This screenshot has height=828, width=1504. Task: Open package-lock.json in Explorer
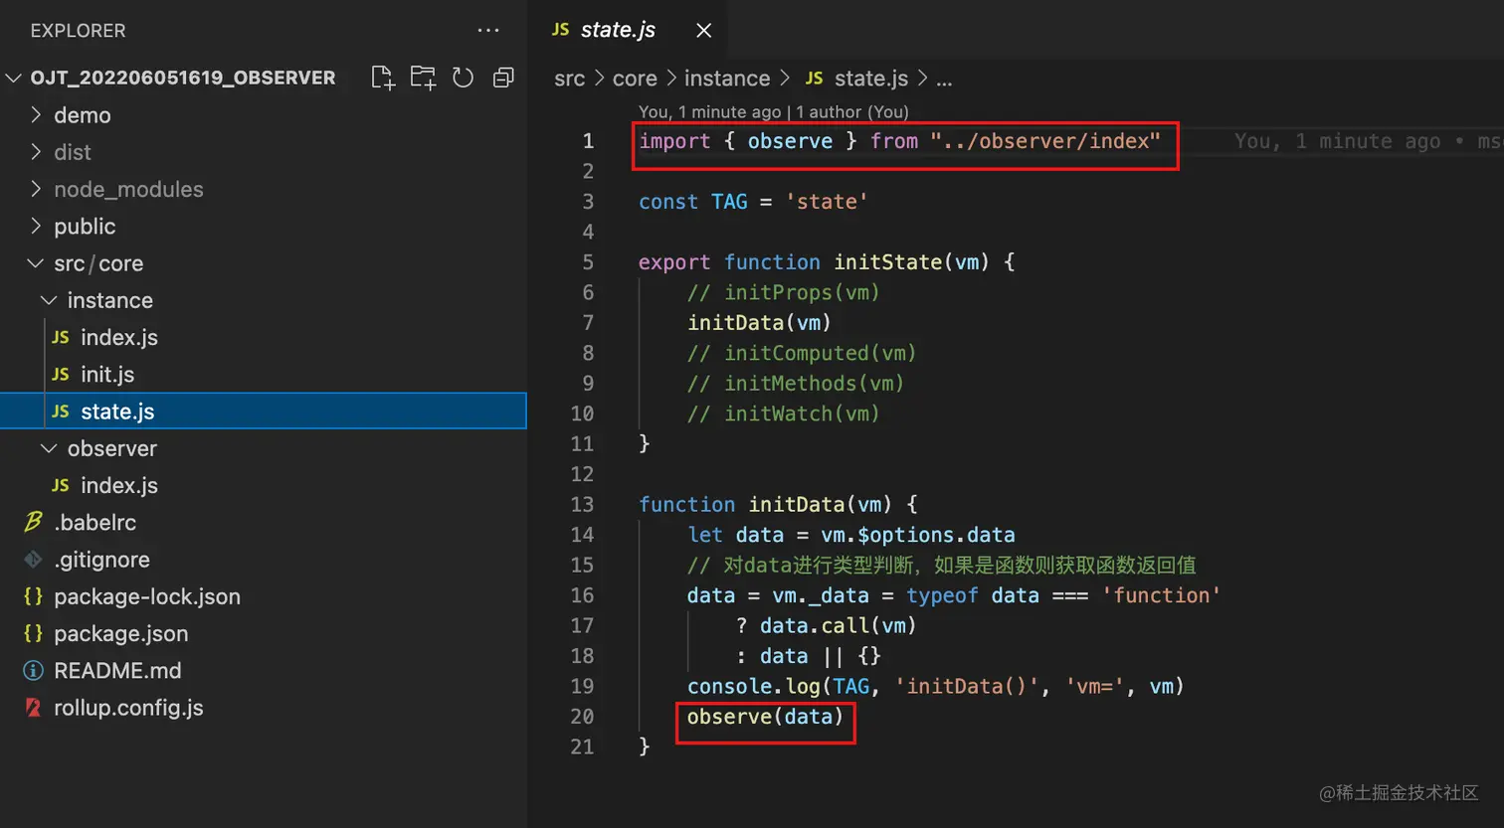click(x=263, y=596)
